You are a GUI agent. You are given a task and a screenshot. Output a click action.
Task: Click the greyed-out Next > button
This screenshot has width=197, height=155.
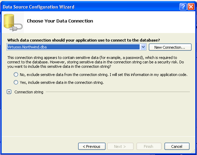(120, 146)
